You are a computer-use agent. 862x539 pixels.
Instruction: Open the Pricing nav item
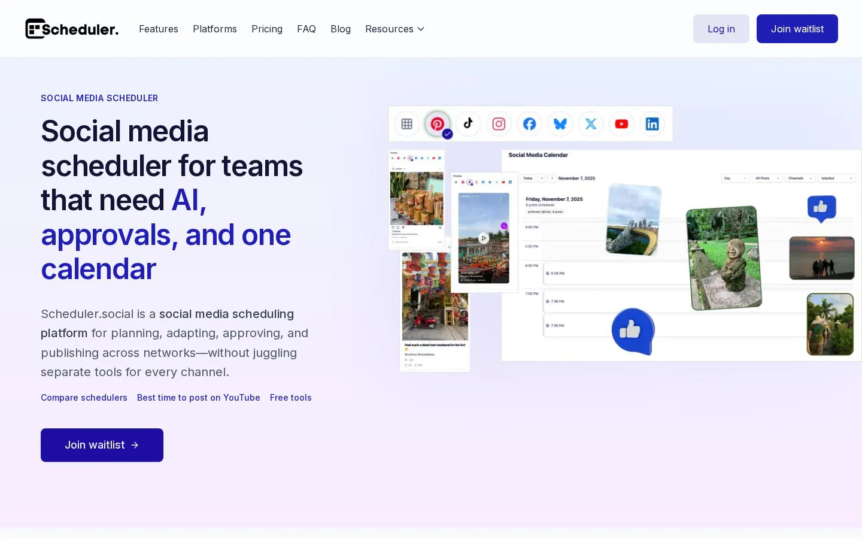267,29
